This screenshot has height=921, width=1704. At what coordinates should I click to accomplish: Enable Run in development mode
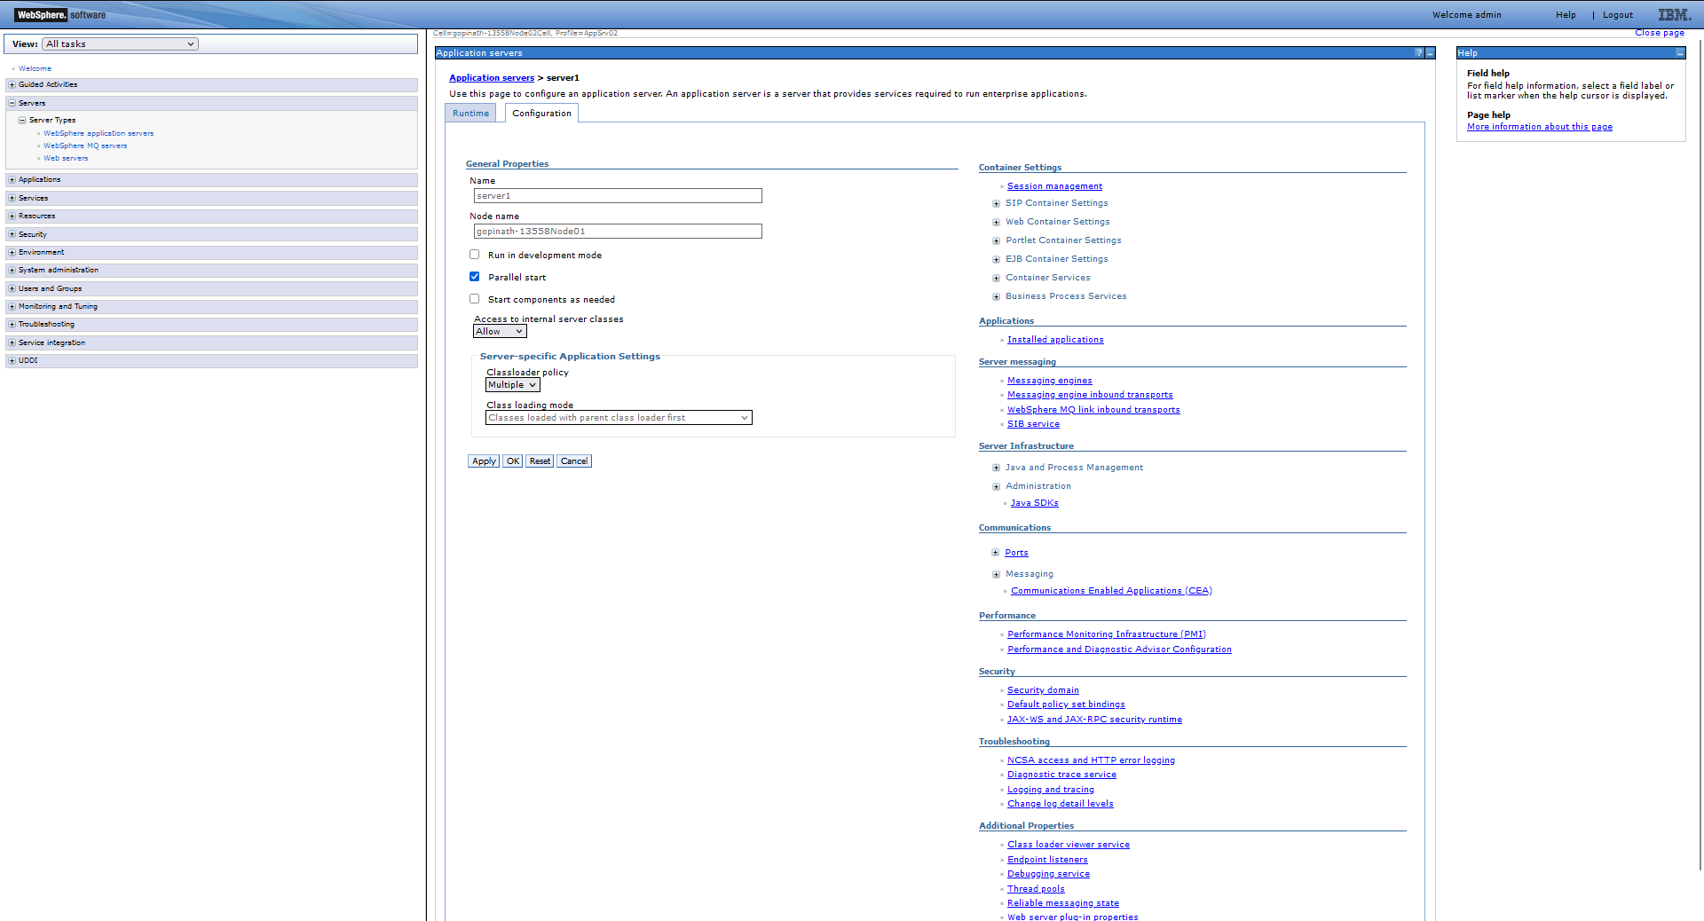pyautogui.click(x=474, y=255)
